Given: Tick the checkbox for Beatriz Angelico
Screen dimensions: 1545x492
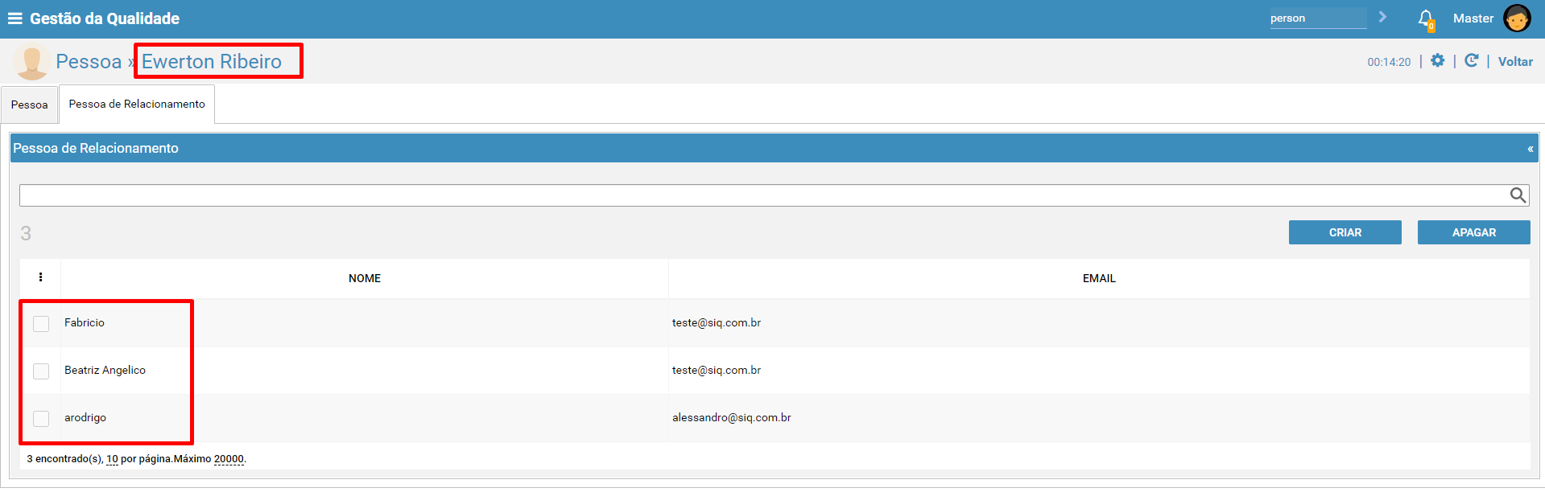Looking at the screenshot, I should tap(41, 371).
